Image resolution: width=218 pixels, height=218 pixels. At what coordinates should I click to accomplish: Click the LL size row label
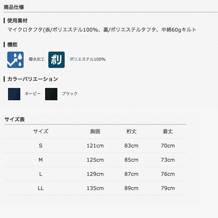pyautogui.click(x=41, y=188)
